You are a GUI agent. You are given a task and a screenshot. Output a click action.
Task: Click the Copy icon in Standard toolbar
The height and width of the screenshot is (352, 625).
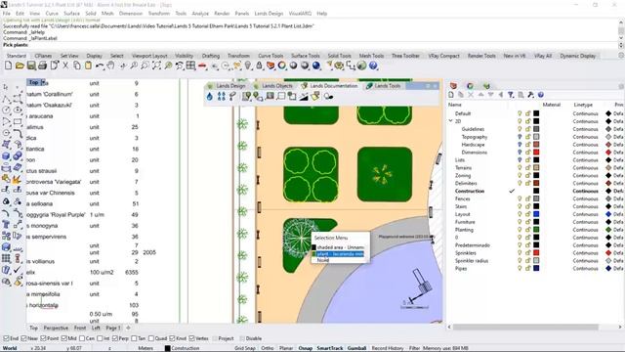click(77, 66)
